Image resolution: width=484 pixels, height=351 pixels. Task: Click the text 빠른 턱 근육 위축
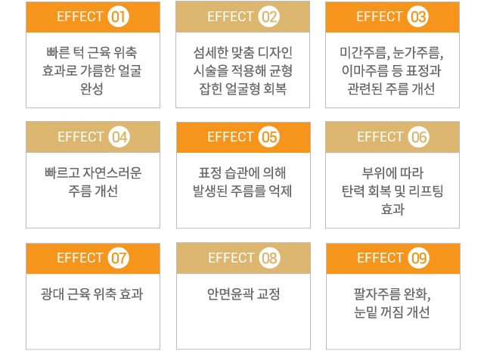[92, 52]
